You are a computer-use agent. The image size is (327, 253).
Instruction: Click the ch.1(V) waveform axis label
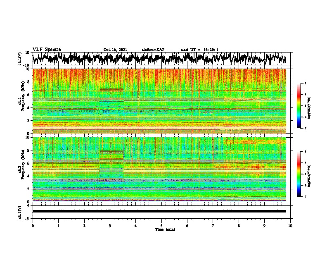pos(20,59)
